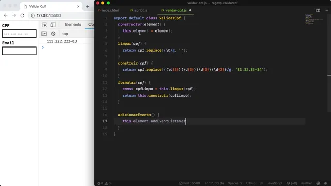Split the editor with the layout icon
Viewport: 331px width, 186px height.
click(318, 10)
